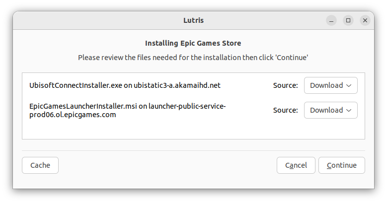
Task: Click the Source label beside EpicGamesLauncherInstaller.msi
Action: pyautogui.click(x=286, y=110)
